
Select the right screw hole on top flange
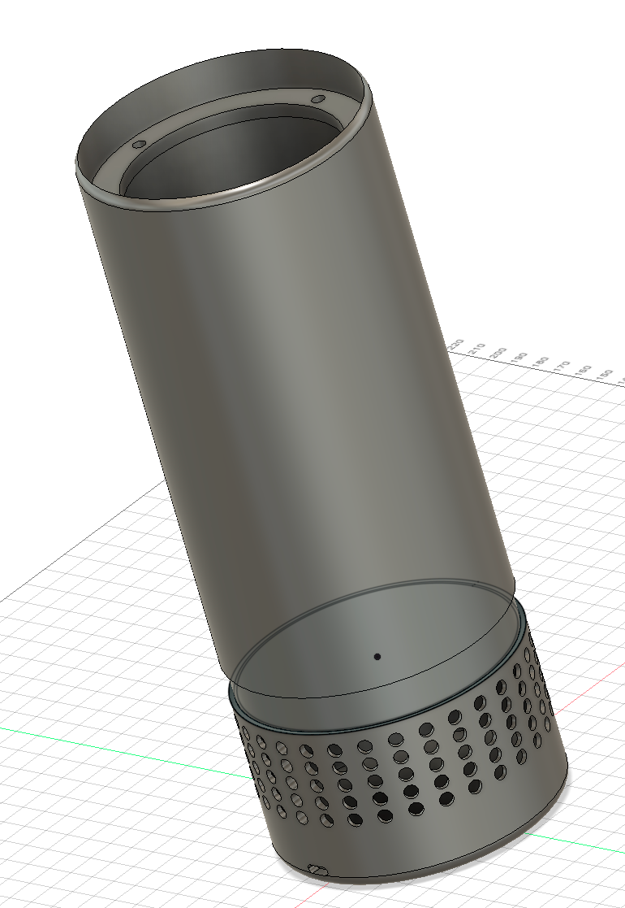[318, 99]
